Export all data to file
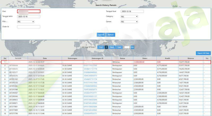212x116 pixels. [203, 53]
